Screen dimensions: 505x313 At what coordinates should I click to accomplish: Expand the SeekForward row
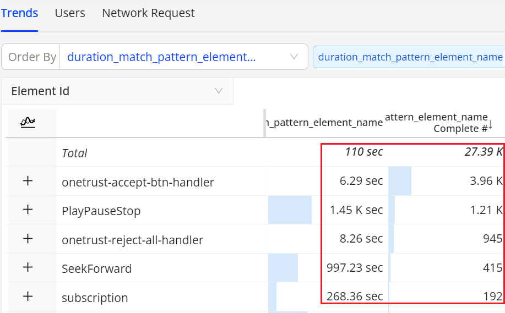(x=28, y=267)
